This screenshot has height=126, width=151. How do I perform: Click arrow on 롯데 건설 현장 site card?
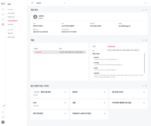point(65,92)
